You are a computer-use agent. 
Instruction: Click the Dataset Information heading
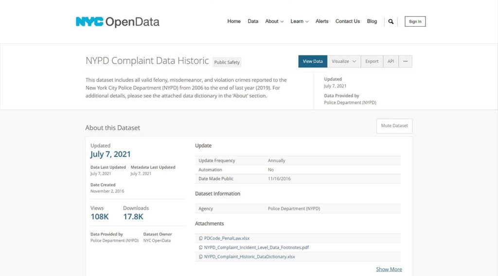click(217, 194)
